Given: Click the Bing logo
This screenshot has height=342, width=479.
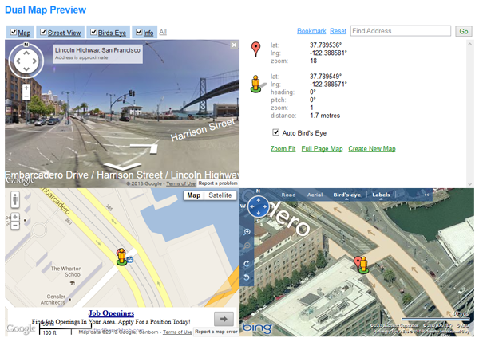Looking at the screenshot, I should (x=257, y=328).
